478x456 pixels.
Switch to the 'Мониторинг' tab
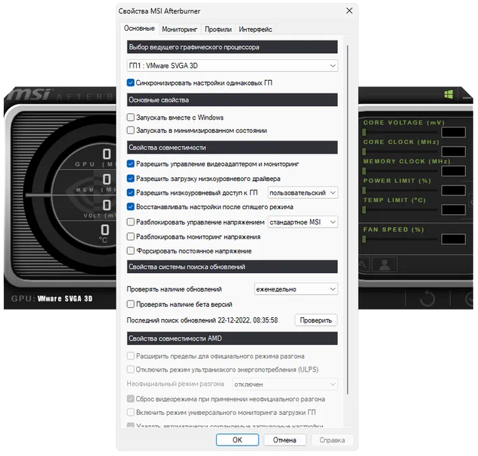180,29
